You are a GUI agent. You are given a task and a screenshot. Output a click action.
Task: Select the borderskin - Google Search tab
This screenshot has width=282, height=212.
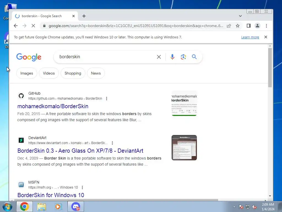click(45, 16)
